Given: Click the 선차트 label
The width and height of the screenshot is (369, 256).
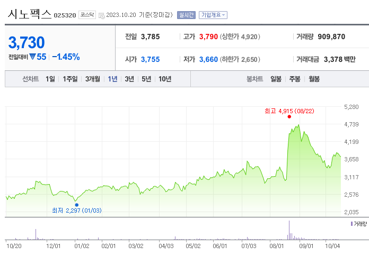Looking at the screenshot, I should (x=30, y=79).
